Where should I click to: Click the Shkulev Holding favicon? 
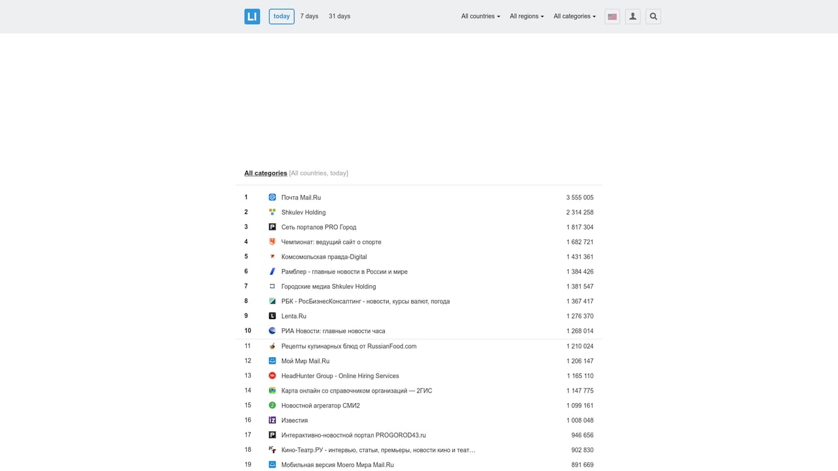pyautogui.click(x=272, y=212)
